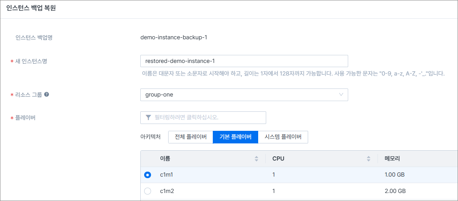Switch to the 시스템 플레이버 tab

(283, 137)
